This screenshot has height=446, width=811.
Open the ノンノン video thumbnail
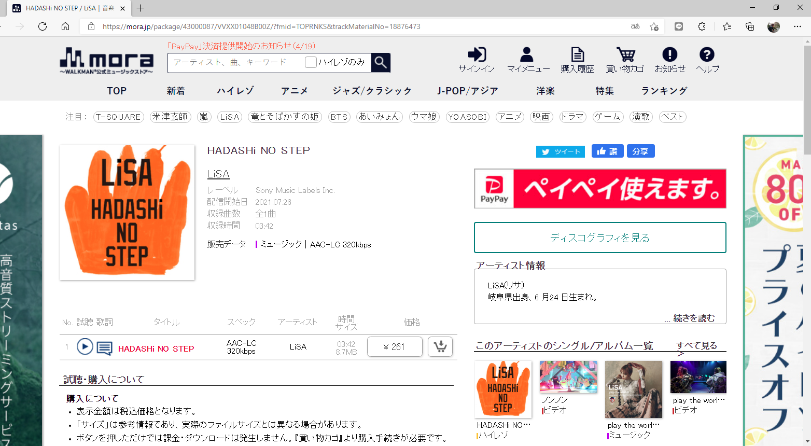(x=568, y=377)
